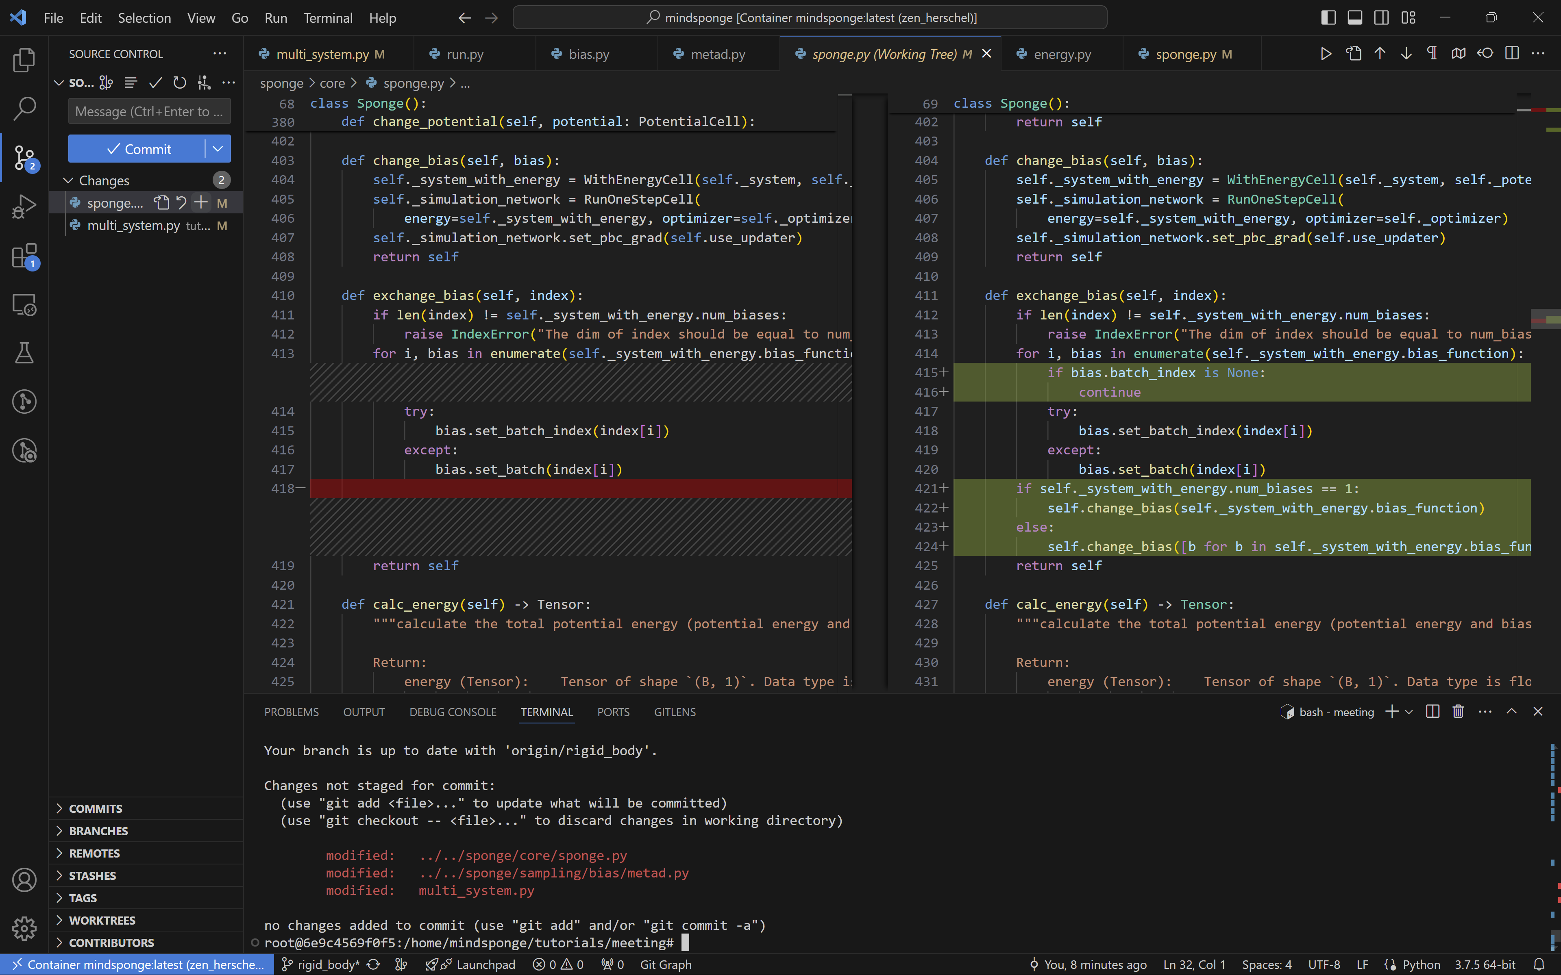Toggle the bottom panel layout icon
The width and height of the screenshot is (1561, 975).
click(1354, 17)
